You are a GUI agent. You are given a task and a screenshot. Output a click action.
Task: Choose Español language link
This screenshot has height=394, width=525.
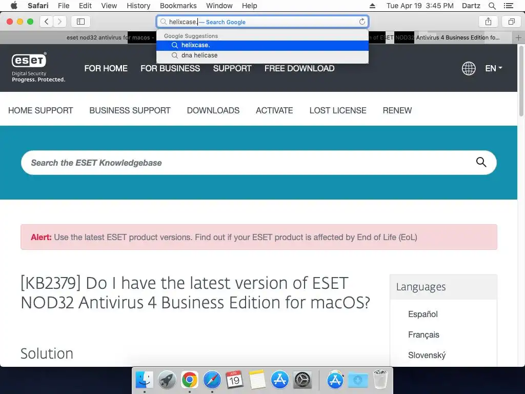422,314
